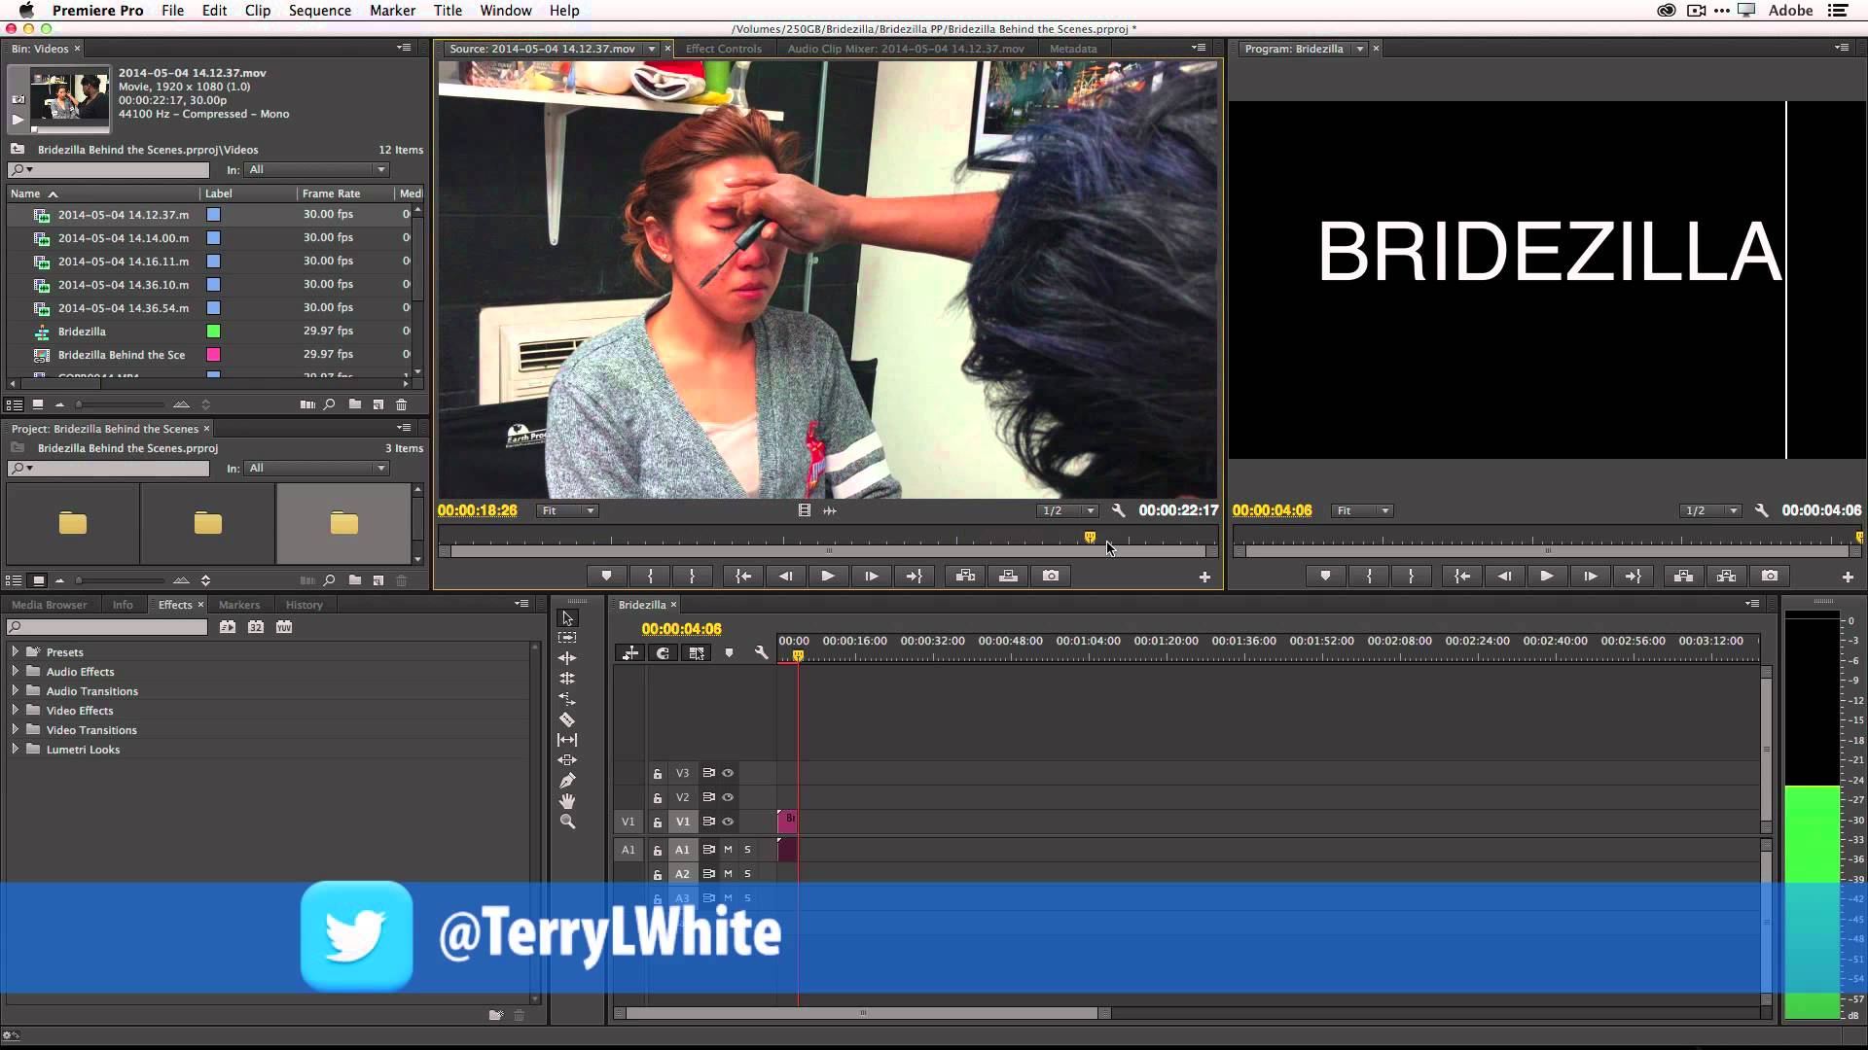The height and width of the screenshot is (1050, 1868).
Task: Select the Zoom tool
Action: coord(568,822)
